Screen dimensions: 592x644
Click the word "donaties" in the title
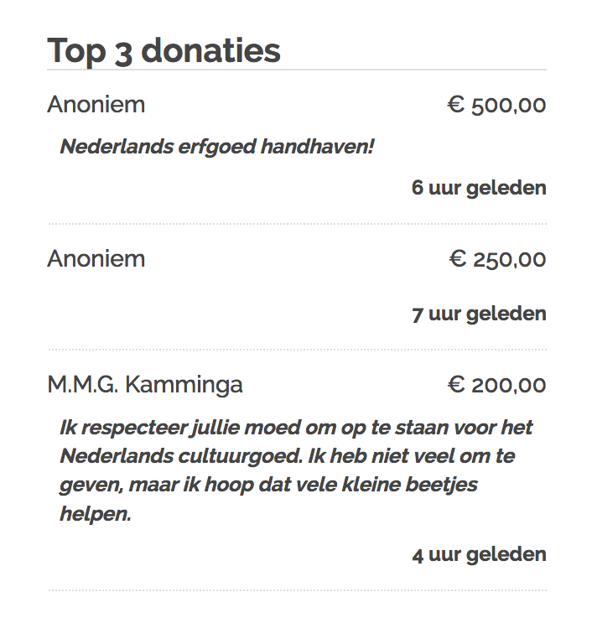coord(210,51)
